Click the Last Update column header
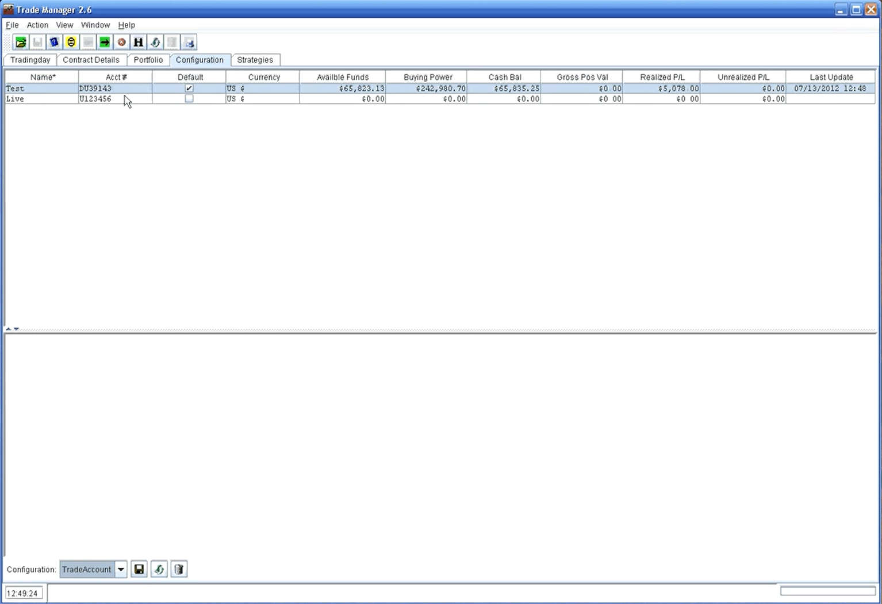 pos(831,77)
